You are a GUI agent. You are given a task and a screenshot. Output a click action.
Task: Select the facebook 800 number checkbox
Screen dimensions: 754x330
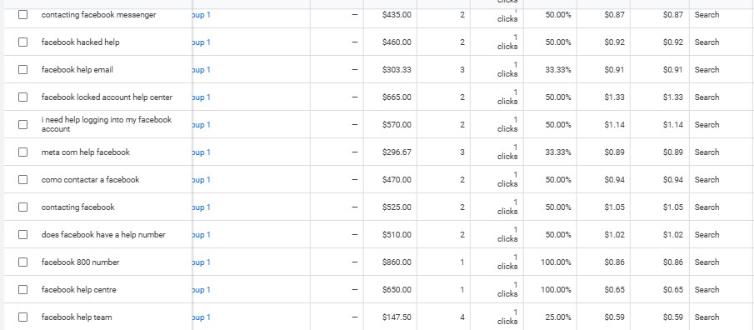23,262
